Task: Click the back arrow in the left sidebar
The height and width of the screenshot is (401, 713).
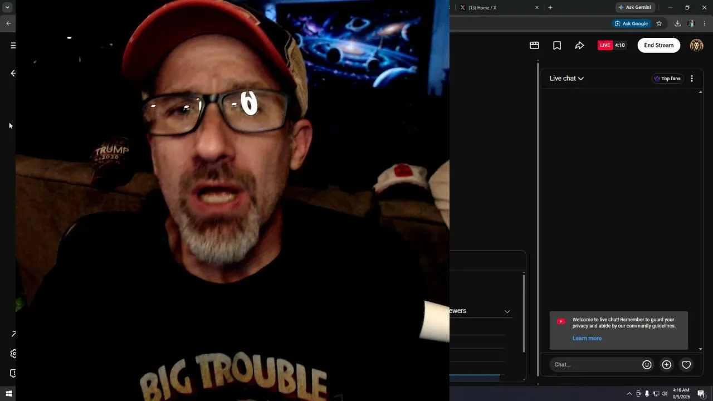Action: pos(13,73)
